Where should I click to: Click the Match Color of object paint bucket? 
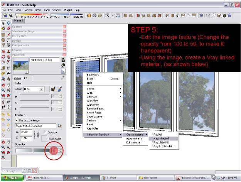(x=52, y=89)
